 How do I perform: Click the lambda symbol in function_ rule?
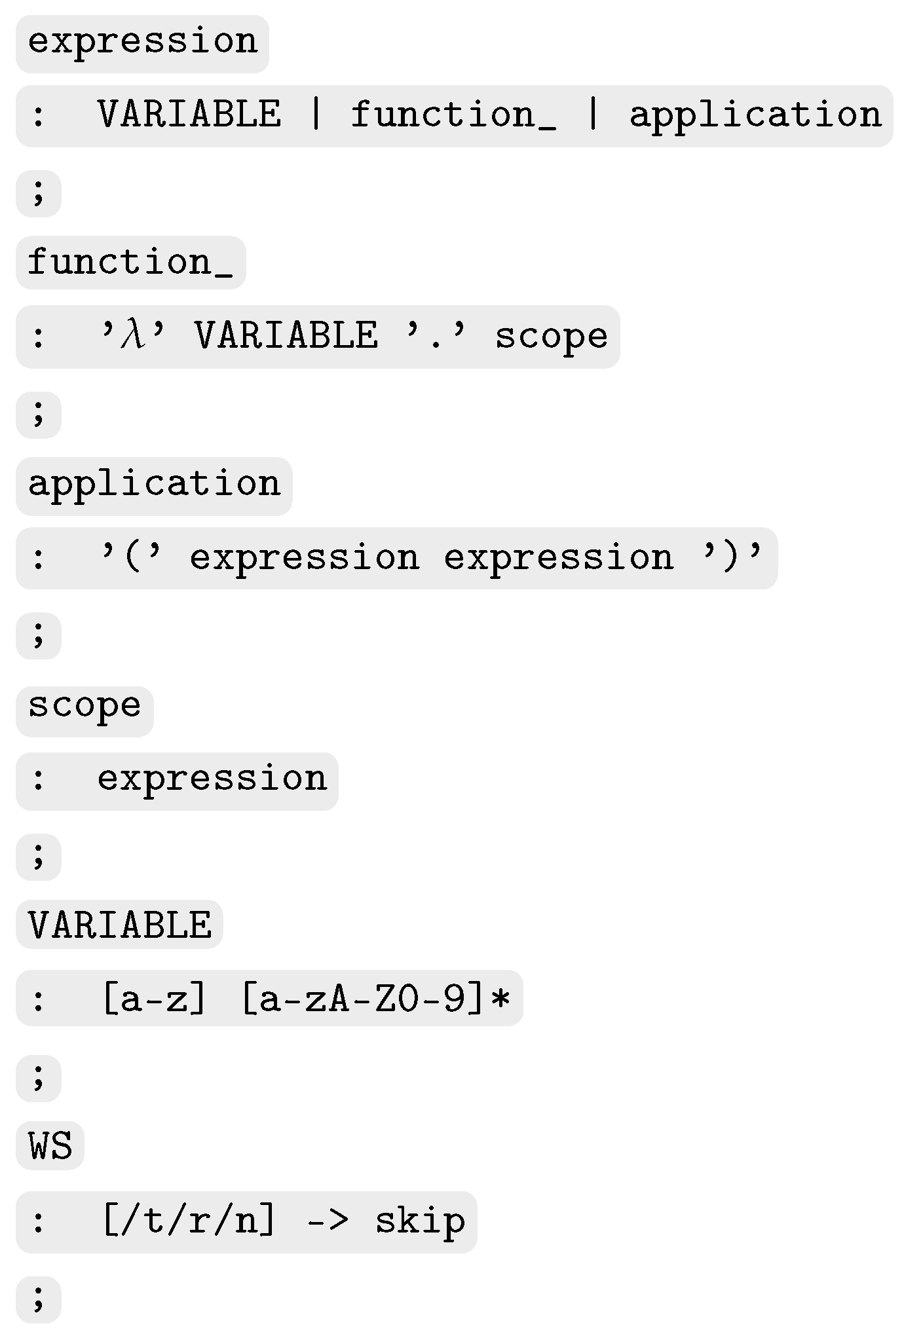(134, 336)
